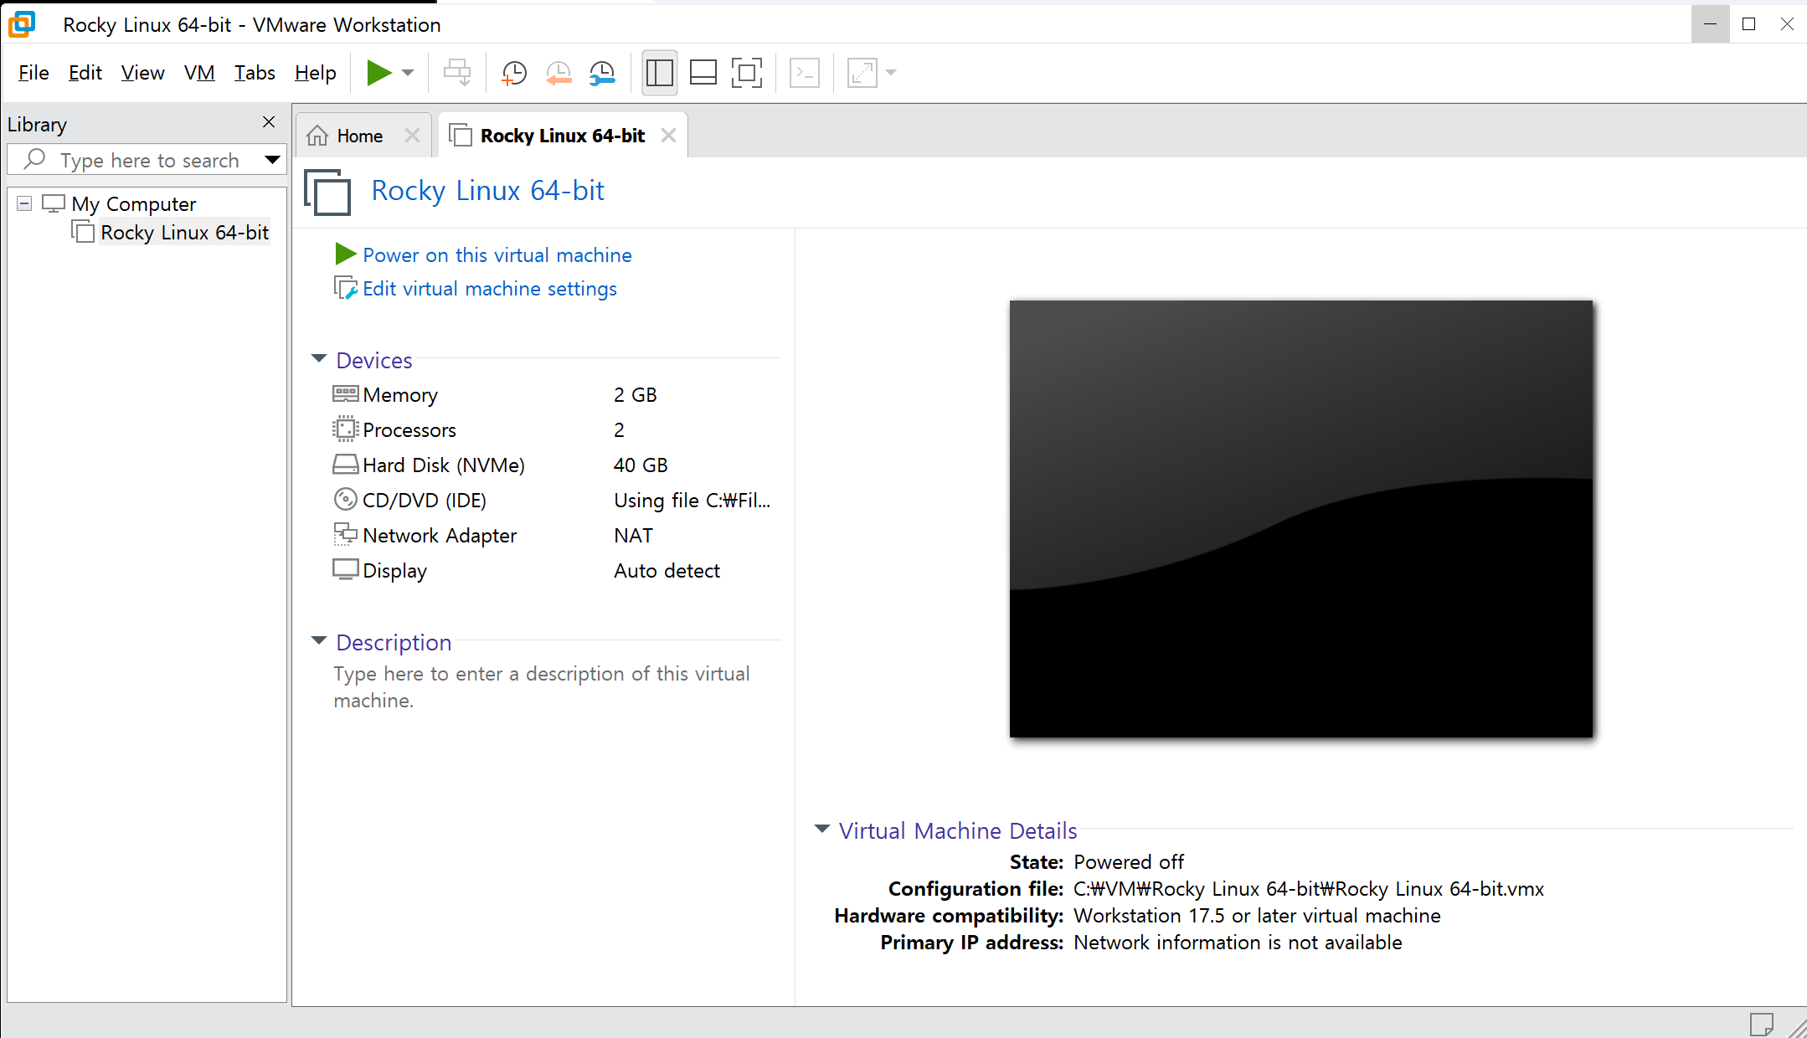The image size is (1807, 1038).
Task: Collapse the Devices section
Action: pos(318,359)
